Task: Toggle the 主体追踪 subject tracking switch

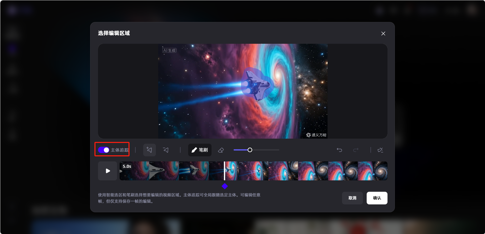Action: pos(104,150)
